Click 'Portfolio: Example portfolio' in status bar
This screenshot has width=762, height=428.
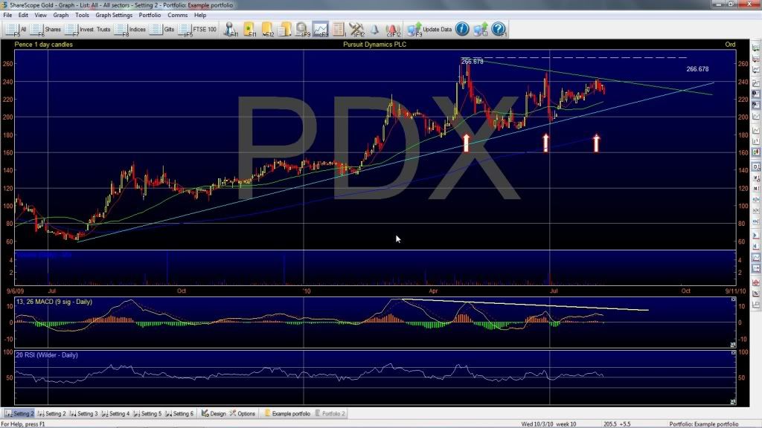tap(704, 424)
